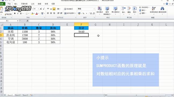This screenshot has height=97, width=174.
Task: Switch to the Formulas (公式) tab
Action: [x=33, y=4]
